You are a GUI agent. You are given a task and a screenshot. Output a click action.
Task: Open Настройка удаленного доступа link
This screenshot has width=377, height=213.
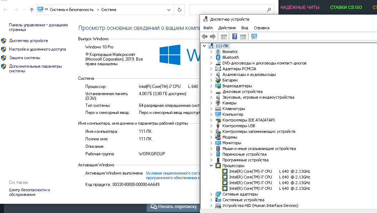[37, 49]
